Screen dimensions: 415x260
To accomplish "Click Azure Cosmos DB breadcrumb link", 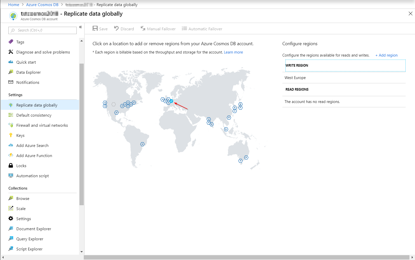I will point(42,5).
